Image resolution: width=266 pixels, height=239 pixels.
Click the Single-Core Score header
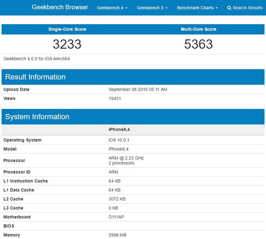[67, 29]
